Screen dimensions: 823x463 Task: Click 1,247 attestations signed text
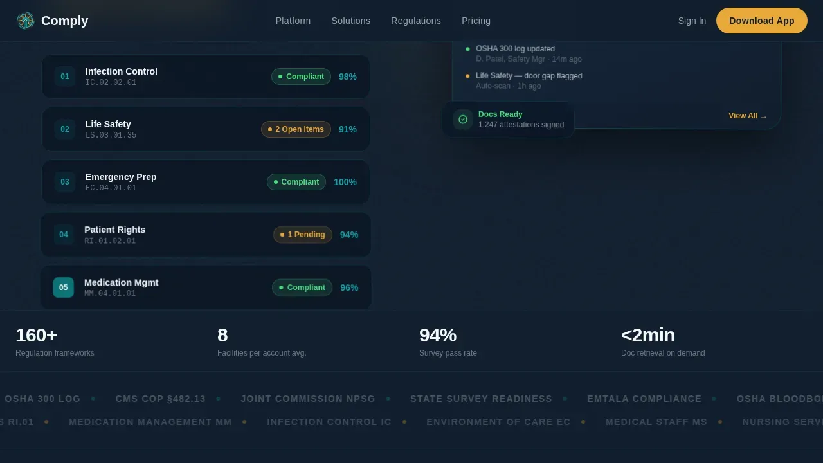click(521, 125)
